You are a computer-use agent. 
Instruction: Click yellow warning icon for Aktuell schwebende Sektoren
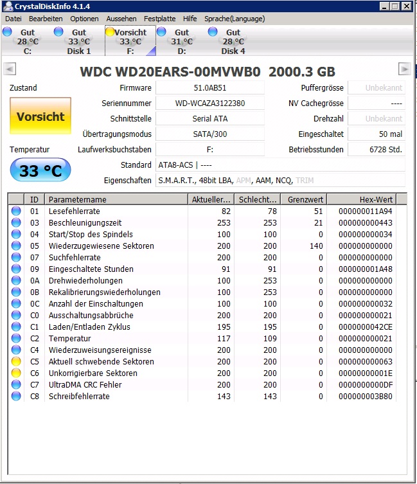tap(16, 361)
